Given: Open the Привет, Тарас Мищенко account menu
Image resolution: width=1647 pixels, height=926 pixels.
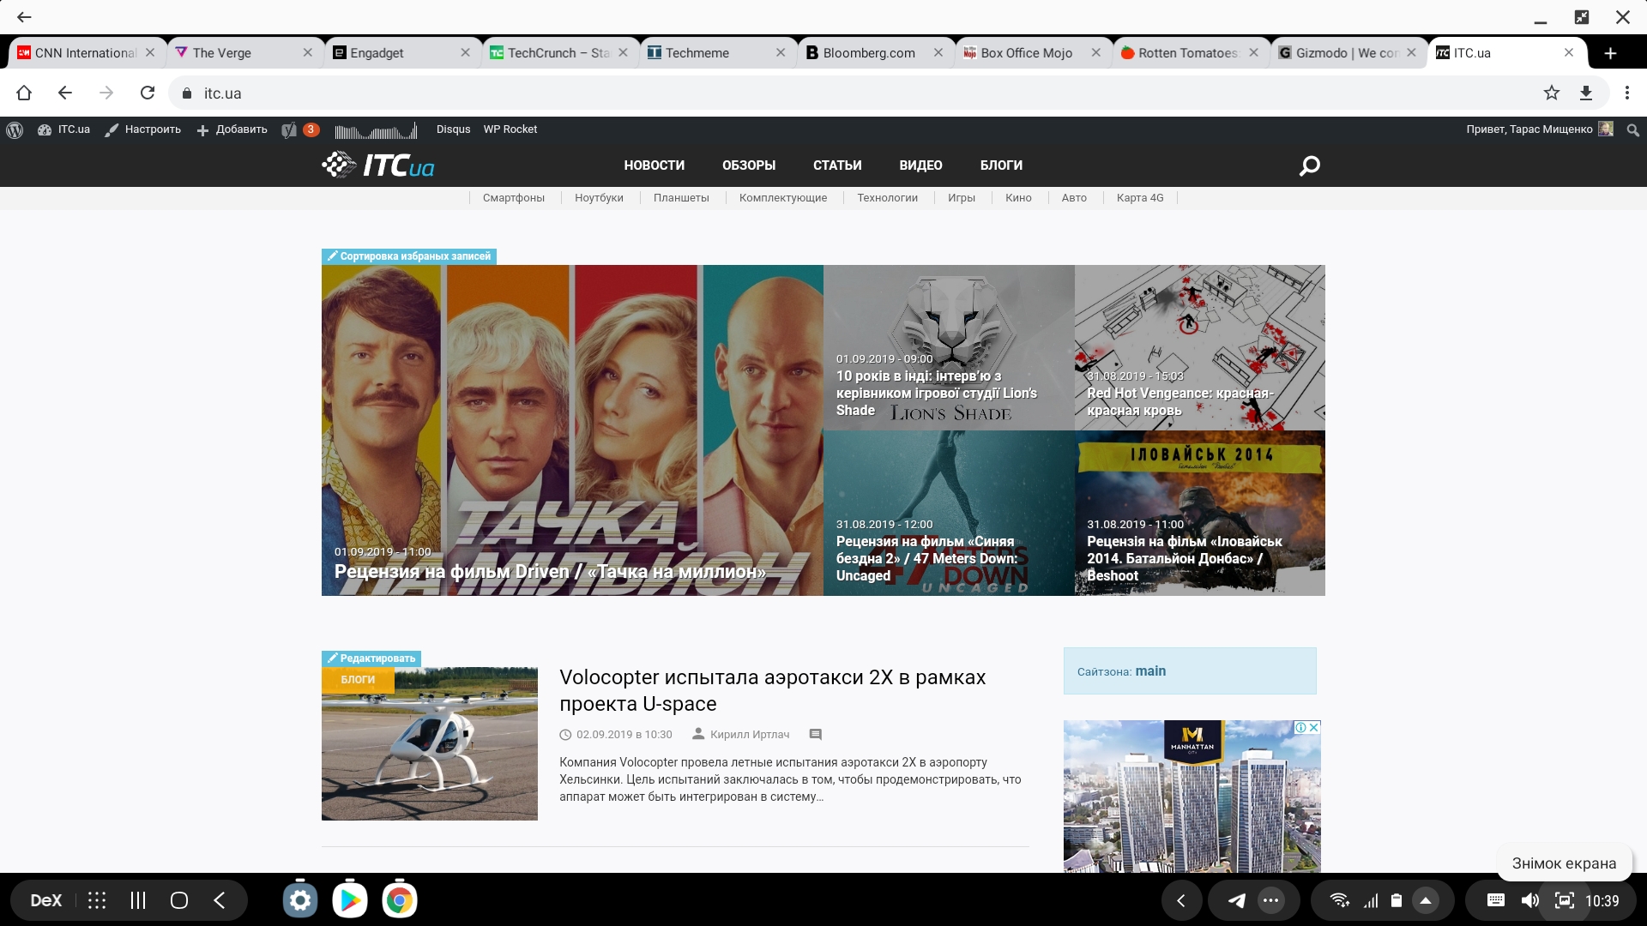Looking at the screenshot, I should coord(1539,129).
